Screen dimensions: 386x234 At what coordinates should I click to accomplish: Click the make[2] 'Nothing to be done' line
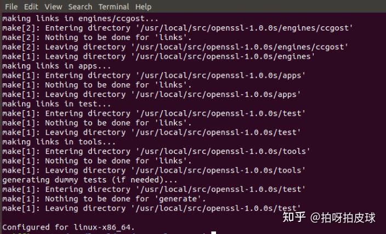[x=97, y=37]
